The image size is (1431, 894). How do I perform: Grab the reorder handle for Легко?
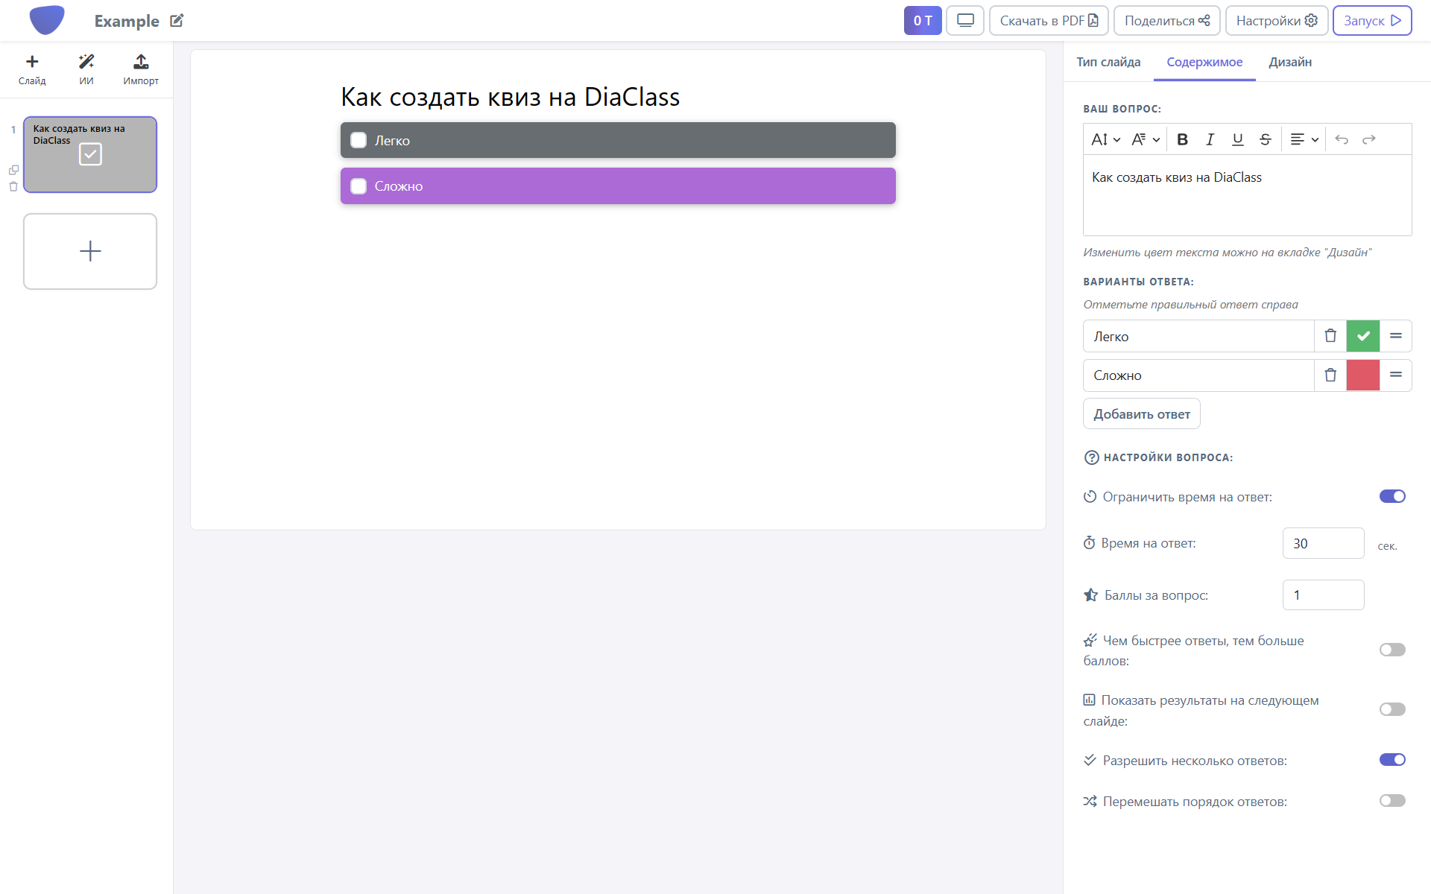coord(1396,336)
